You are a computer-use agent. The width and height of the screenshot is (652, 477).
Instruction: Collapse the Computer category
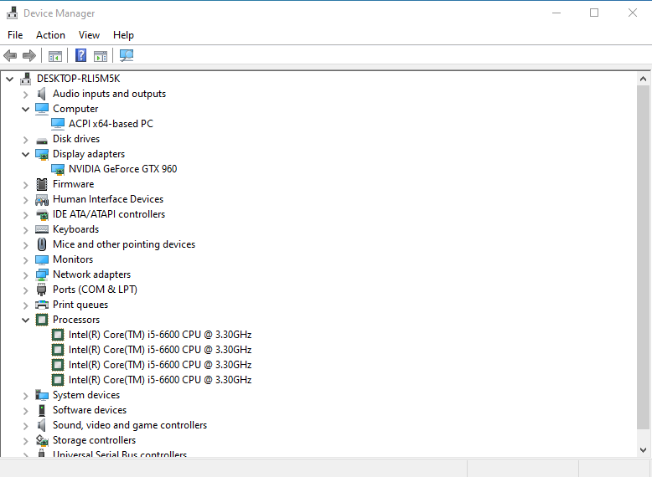tap(26, 109)
